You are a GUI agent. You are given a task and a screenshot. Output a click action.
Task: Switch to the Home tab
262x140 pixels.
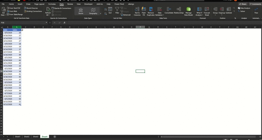[11, 4]
